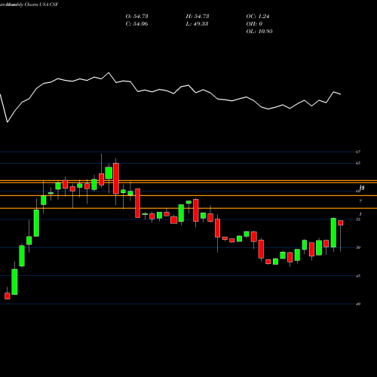Click the price axis label '67'
377x377 pixels.
click(x=358, y=152)
